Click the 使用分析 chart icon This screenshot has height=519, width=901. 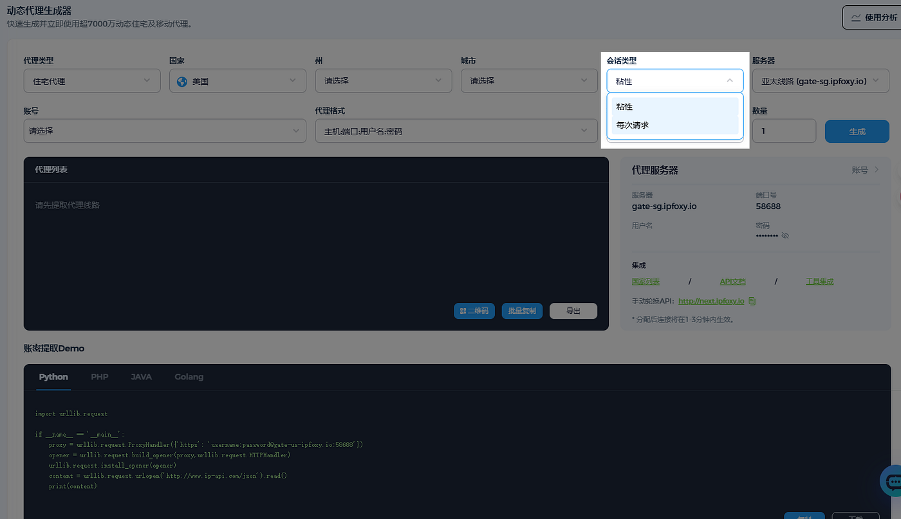coord(856,18)
